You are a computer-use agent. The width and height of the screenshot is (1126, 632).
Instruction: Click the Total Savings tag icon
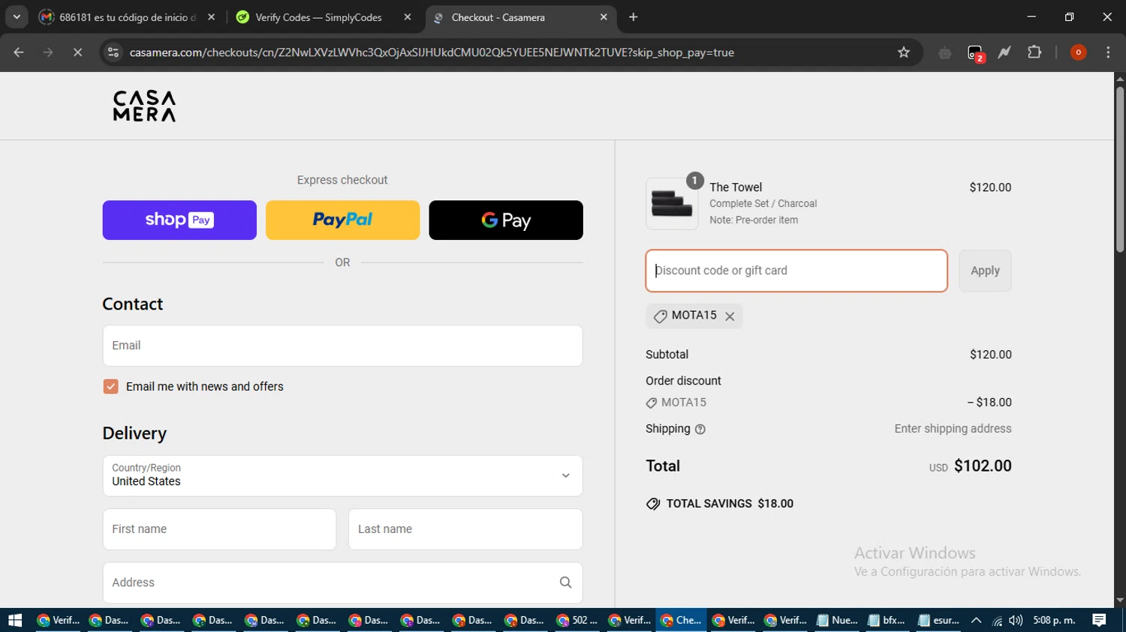click(653, 504)
